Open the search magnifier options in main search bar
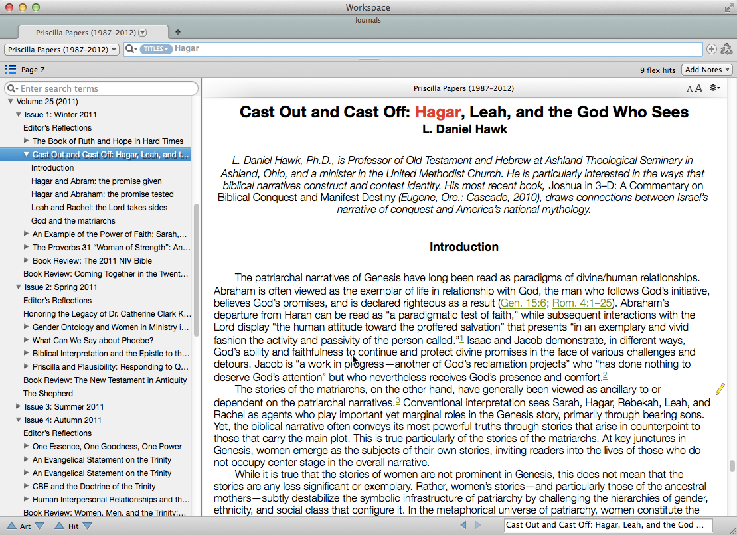 (x=131, y=49)
